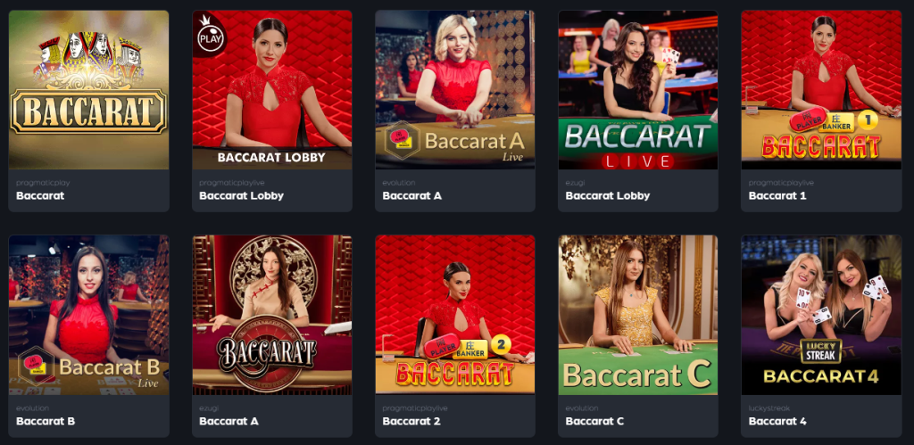This screenshot has height=445, width=914.
Task: Click the hexagon player/banker icon on Baccarat A Live
Action: pos(402,140)
